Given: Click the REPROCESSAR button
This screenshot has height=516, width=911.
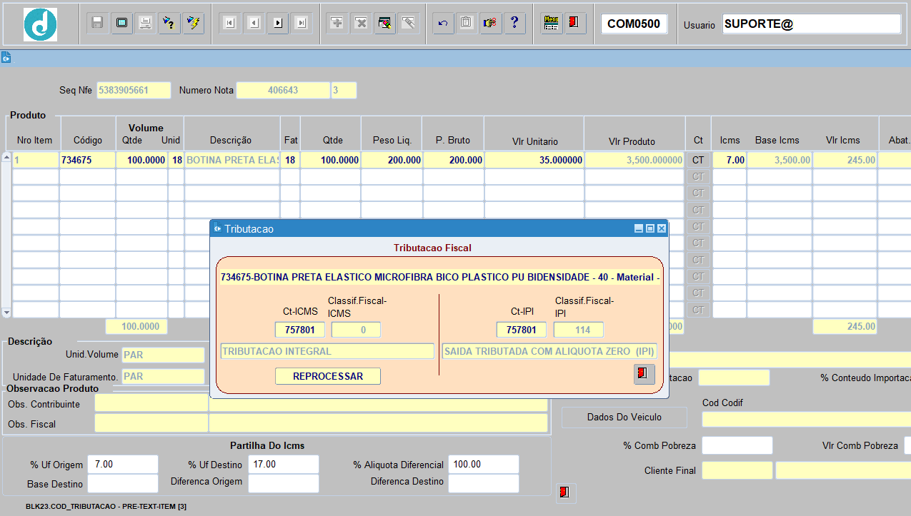Looking at the screenshot, I should 328,376.
